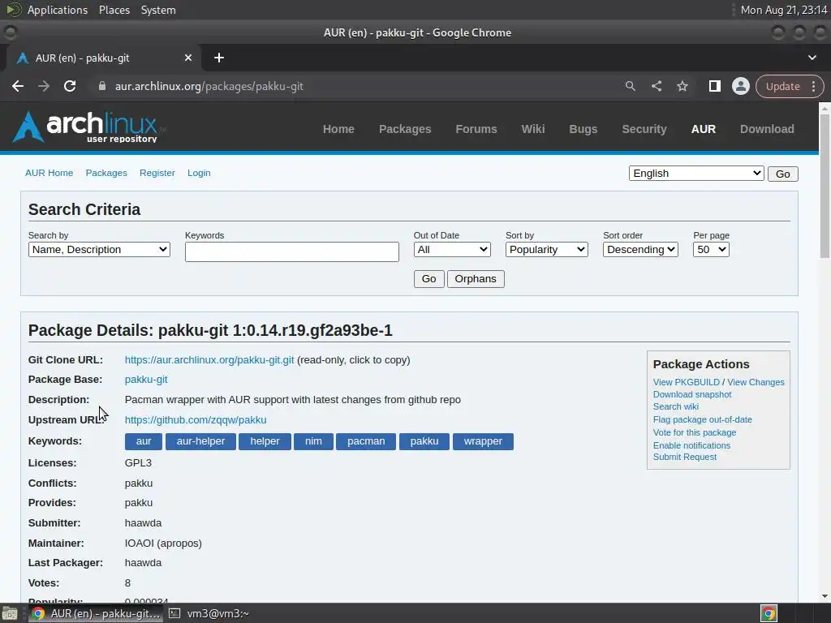This screenshot has height=623, width=831.
Task: Open the Applications menu
Action: [x=58, y=10]
